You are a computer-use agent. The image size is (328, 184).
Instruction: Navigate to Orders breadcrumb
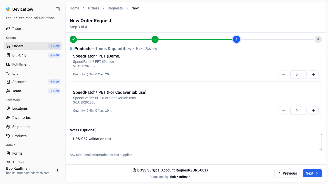pyautogui.click(x=94, y=8)
